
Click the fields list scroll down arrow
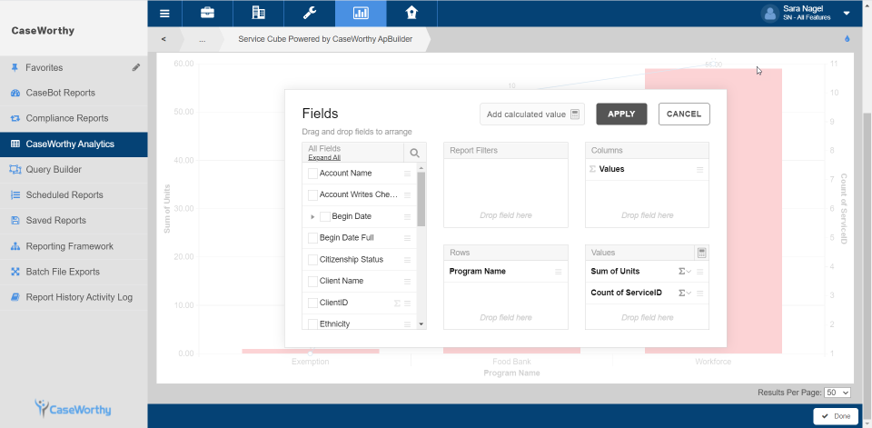(x=421, y=323)
